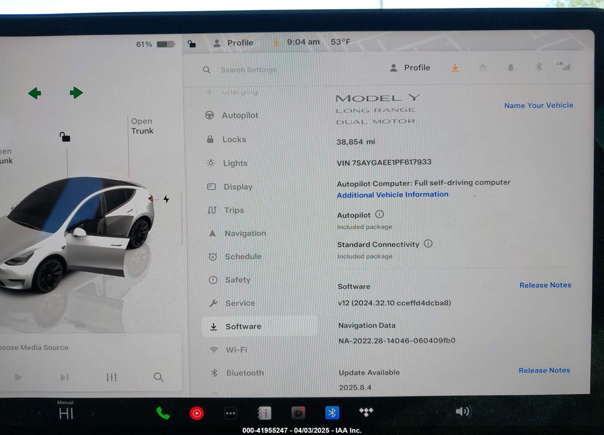
Task: Tap the Manual HI climate temperature display
Action: point(65,411)
